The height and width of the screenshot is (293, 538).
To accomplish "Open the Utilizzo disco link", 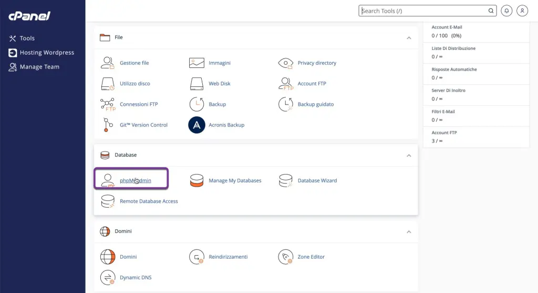I will [x=135, y=84].
